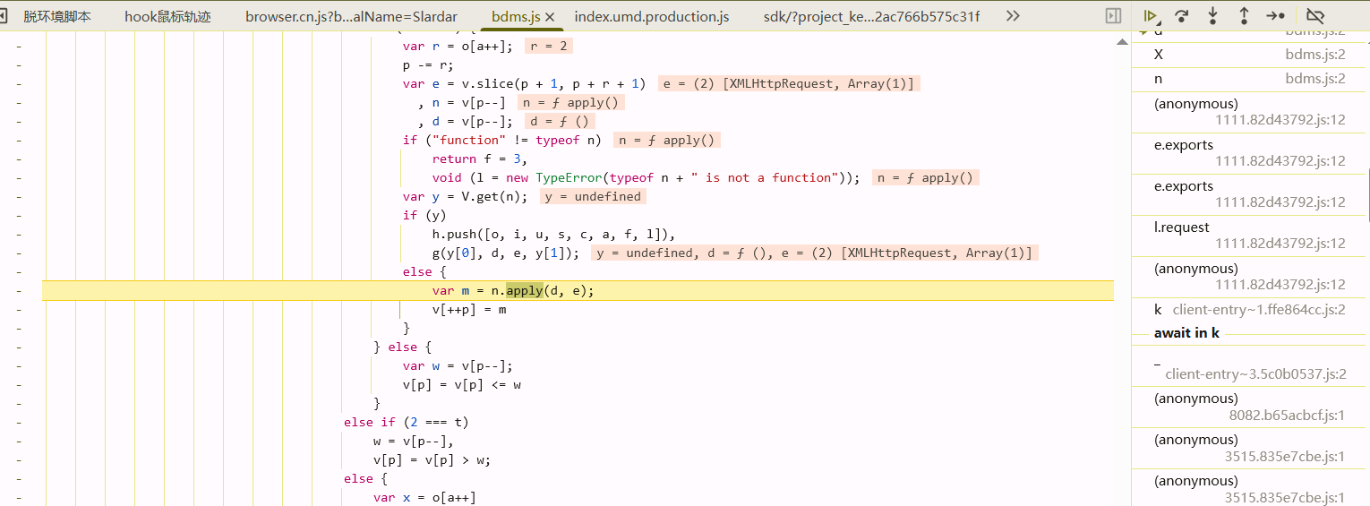
Task: Open index.umd.production.js tab
Action: (651, 17)
